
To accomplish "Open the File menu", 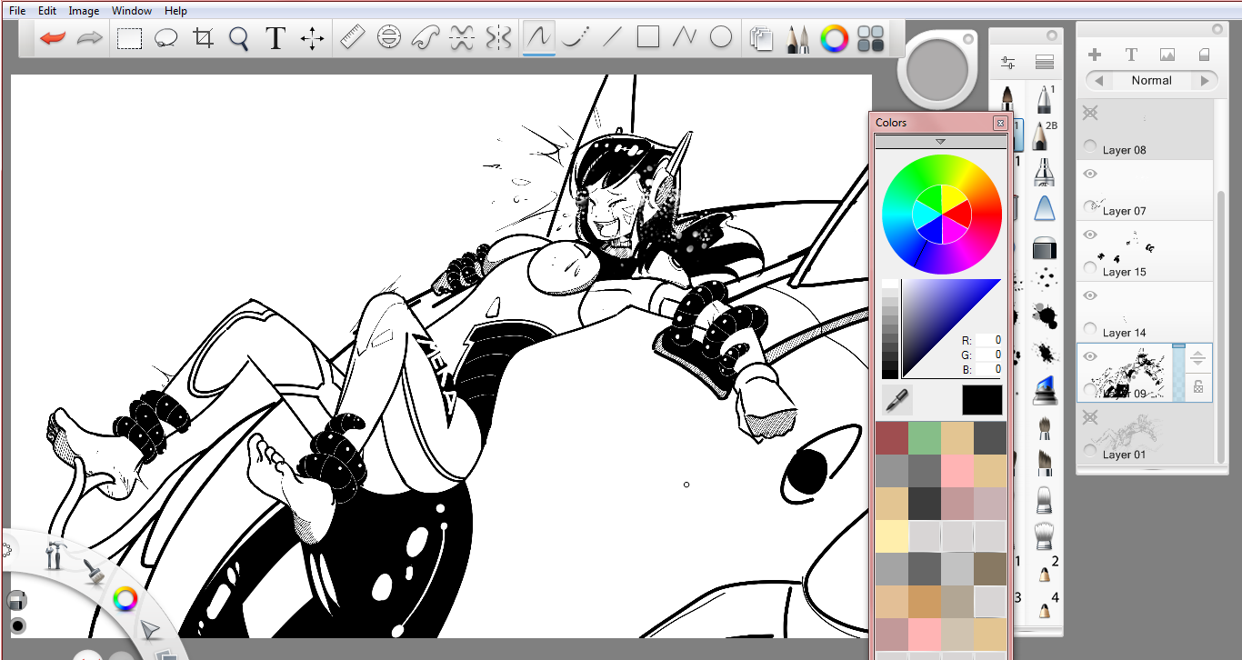I will click(17, 11).
